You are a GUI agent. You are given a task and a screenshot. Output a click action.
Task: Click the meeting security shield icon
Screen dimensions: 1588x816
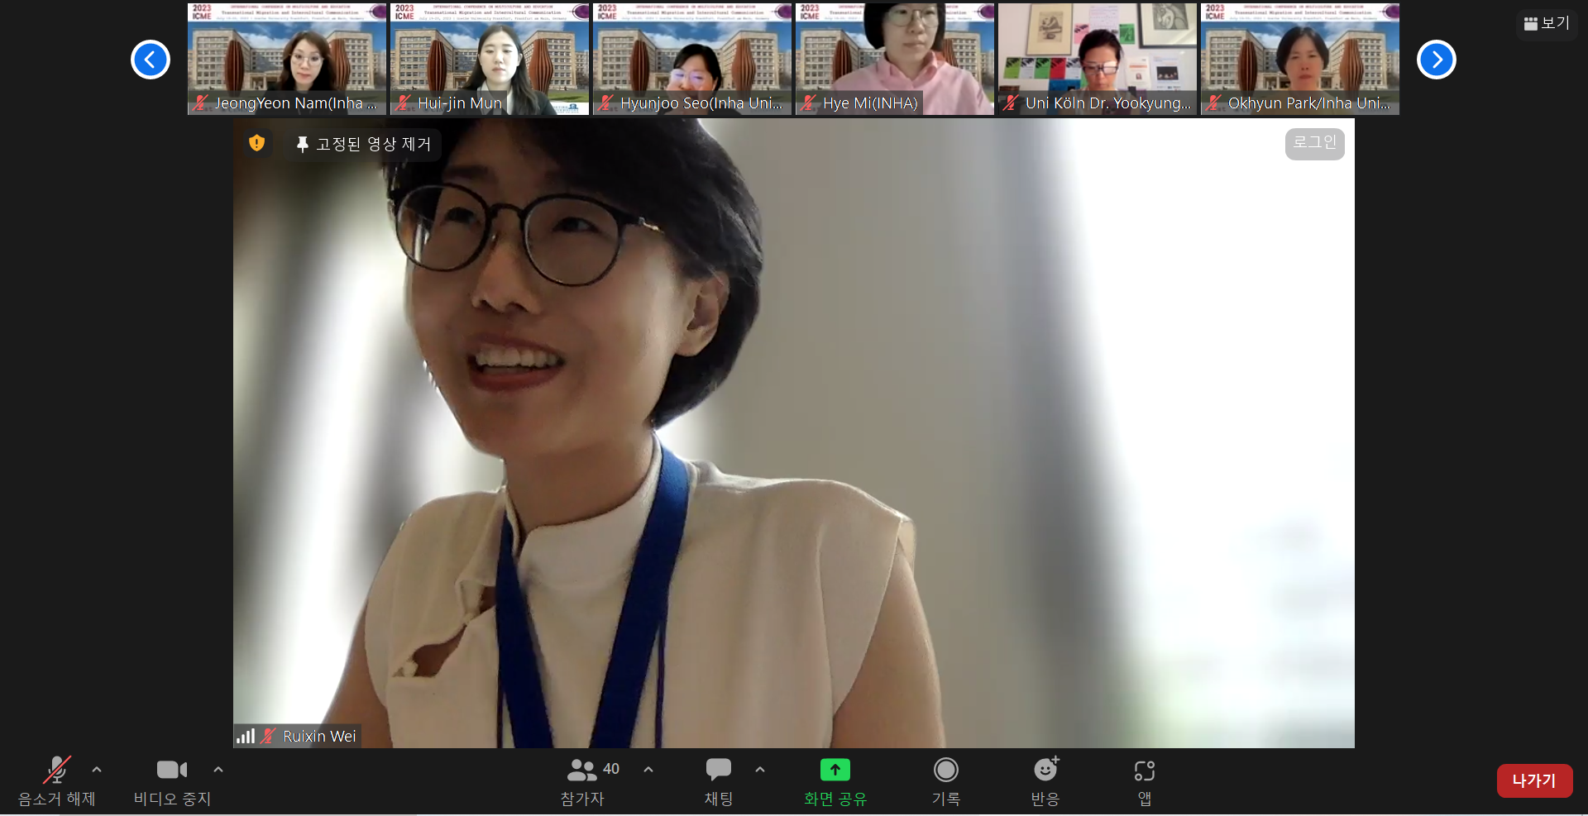(x=256, y=143)
